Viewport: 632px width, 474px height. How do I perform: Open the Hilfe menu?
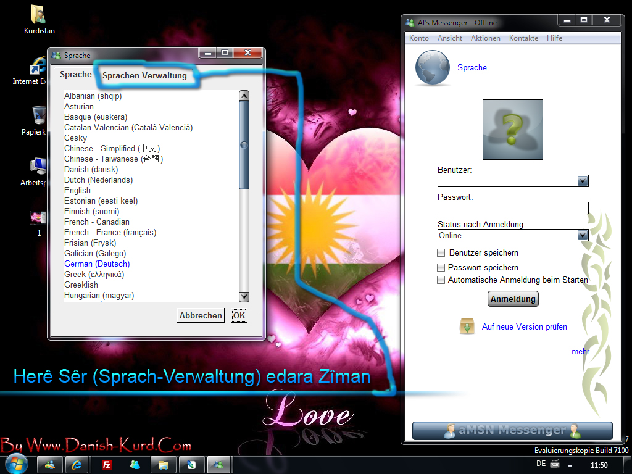(x=554, y=38)
